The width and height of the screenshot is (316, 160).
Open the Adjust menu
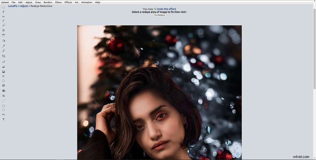(29, 2)
